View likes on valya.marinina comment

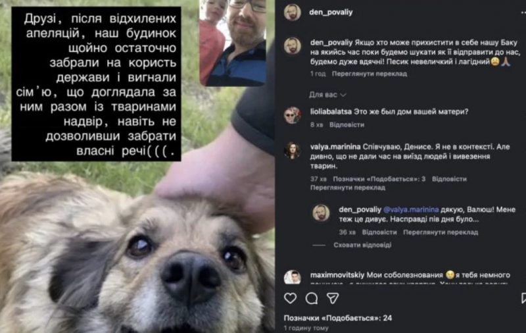pos(379,179)
